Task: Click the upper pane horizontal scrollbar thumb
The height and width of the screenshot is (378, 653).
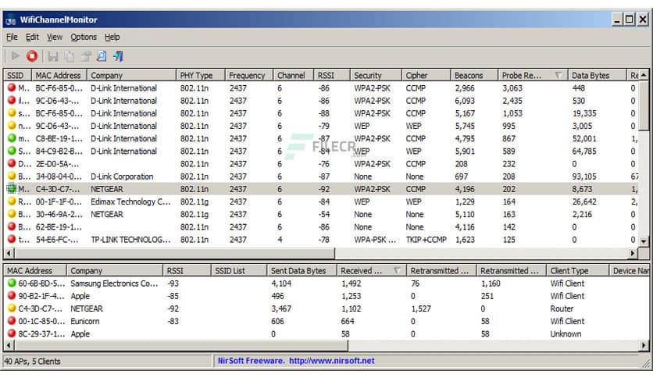Action: point(174,253)
